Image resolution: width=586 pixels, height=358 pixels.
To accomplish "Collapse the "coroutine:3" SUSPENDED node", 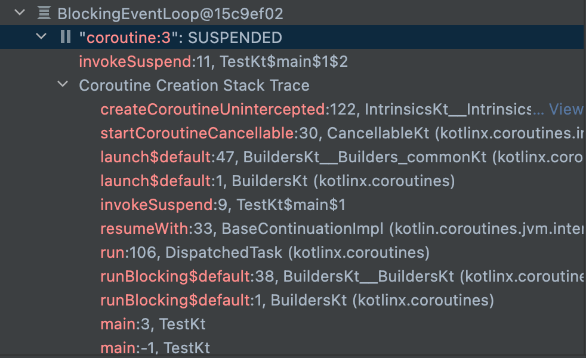I will tap(41, 36).
